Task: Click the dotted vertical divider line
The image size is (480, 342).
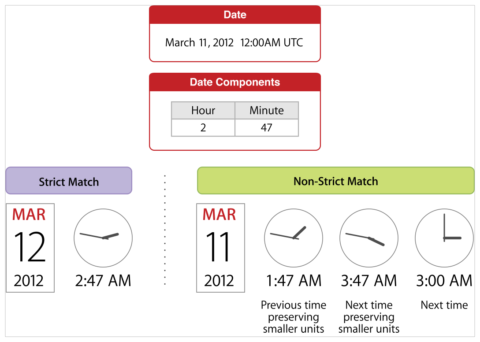Action: click(x=165, y=229)
